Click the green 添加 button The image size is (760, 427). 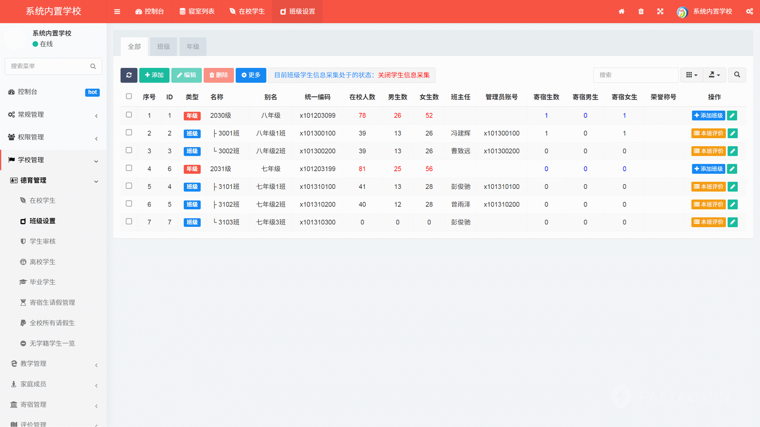click(x=154, y=75)
